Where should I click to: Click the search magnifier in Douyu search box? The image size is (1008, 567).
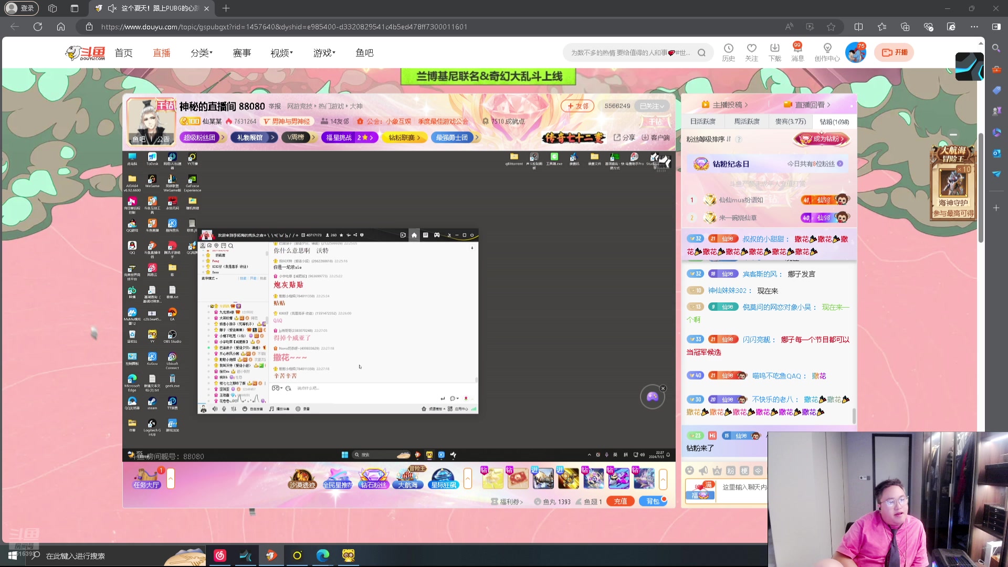pos(701,52)
